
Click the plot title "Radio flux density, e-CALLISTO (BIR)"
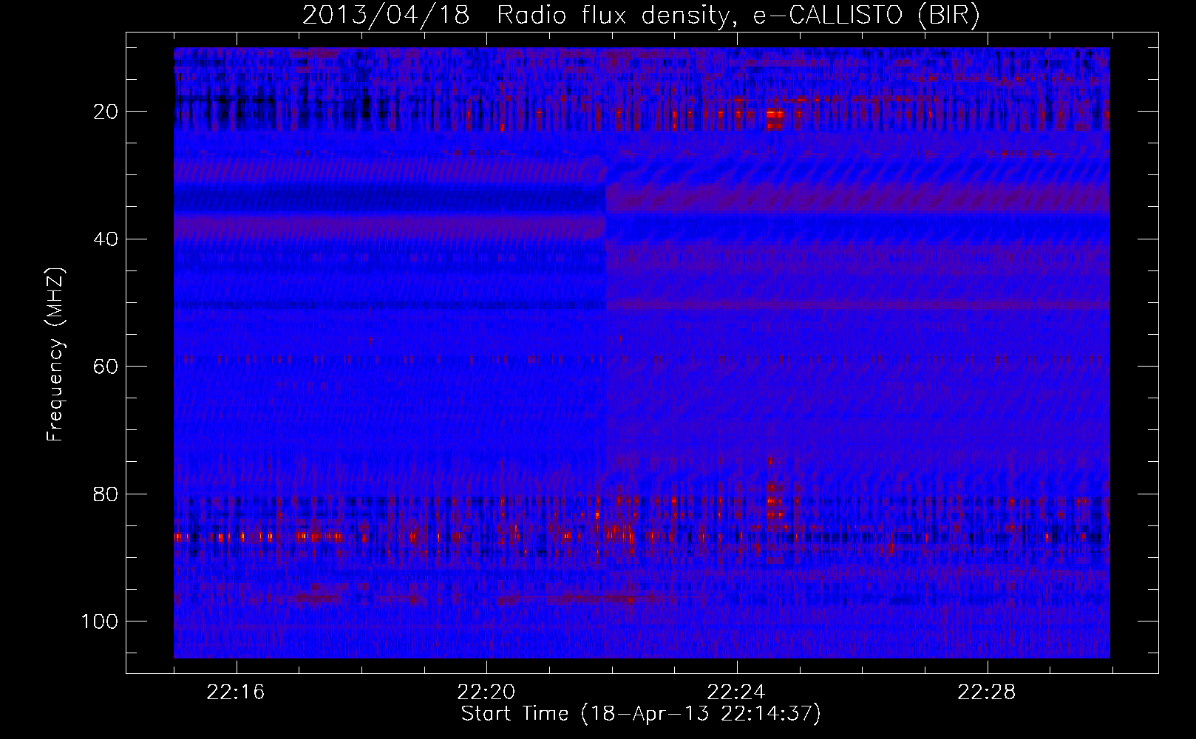[738, 16]
